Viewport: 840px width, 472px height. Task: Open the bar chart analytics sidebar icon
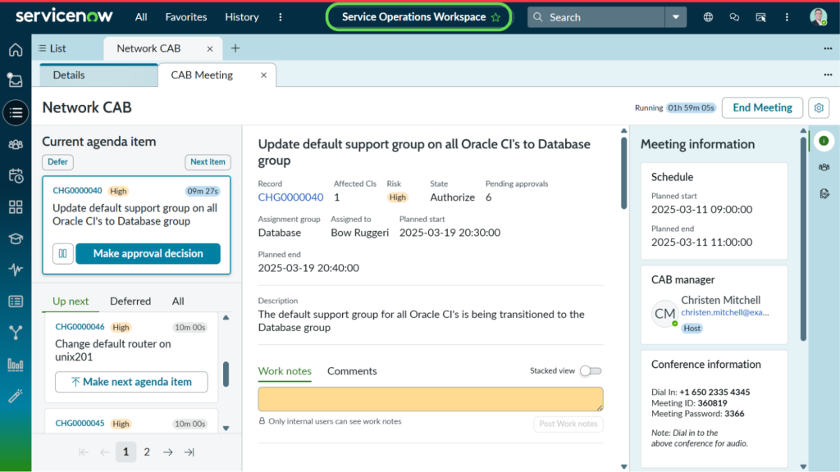[x=16, y=365]
